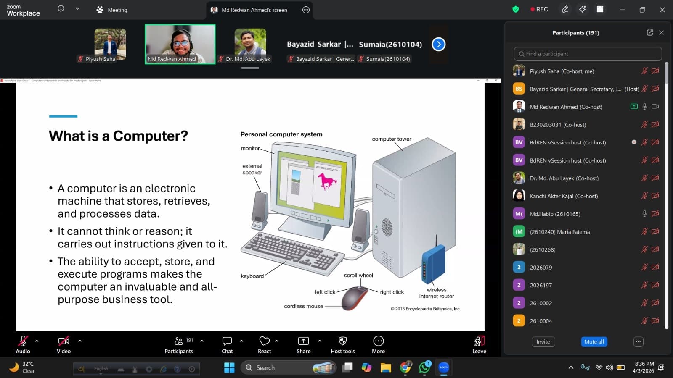The image size is (673, 378).
Task: Click the Find a participant field
Action: [x=588, y=54]
